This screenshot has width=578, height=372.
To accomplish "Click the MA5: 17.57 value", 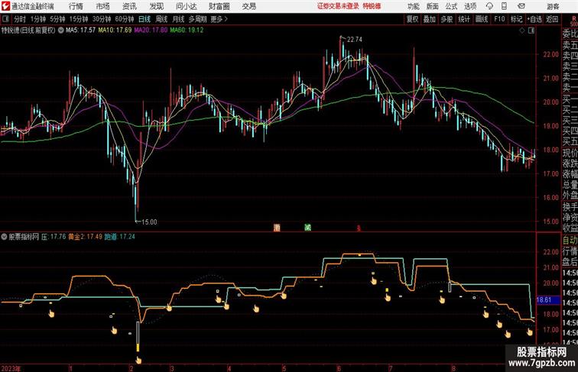I will (80, 31).
